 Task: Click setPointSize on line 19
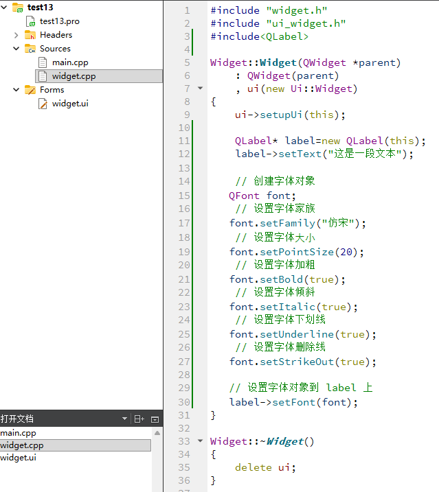[297, 252]
